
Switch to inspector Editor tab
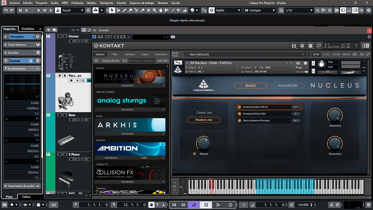[26, 197]
